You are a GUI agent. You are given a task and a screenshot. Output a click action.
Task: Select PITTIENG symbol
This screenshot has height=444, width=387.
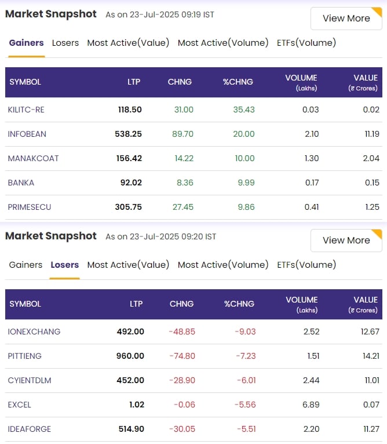[25, 356]
